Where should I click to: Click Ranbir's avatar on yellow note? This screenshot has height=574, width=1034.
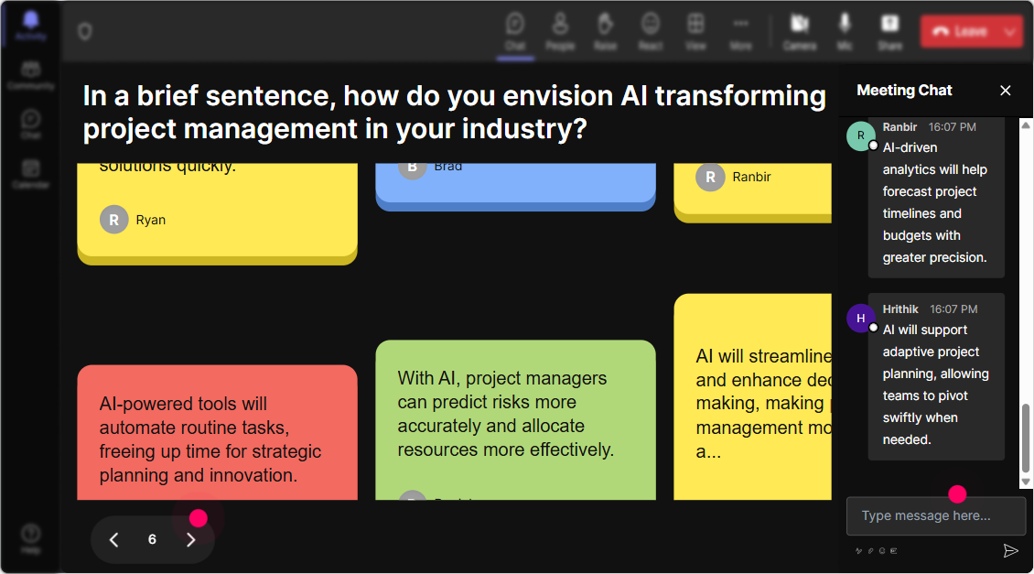click(710, 177)
